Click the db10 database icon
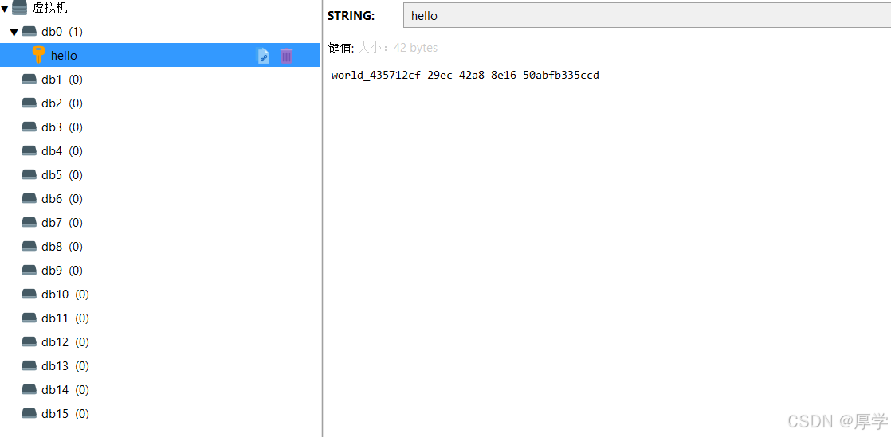 (x=29, y=294)
